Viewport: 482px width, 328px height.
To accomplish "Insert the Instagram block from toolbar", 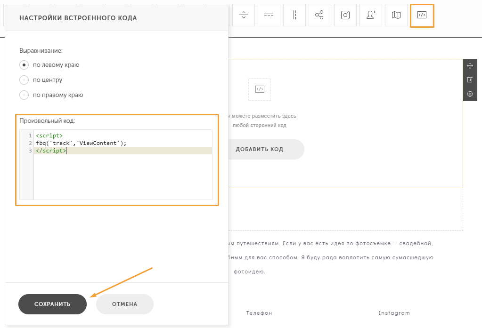I will click(x=345, y=15).
